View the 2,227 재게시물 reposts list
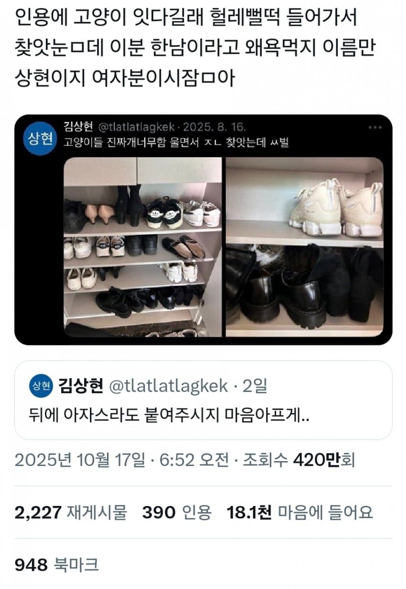Screen dimensions: 406x589 [71, 513]
